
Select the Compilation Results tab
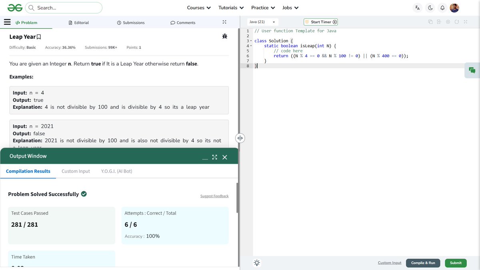(x=28, y=171)
